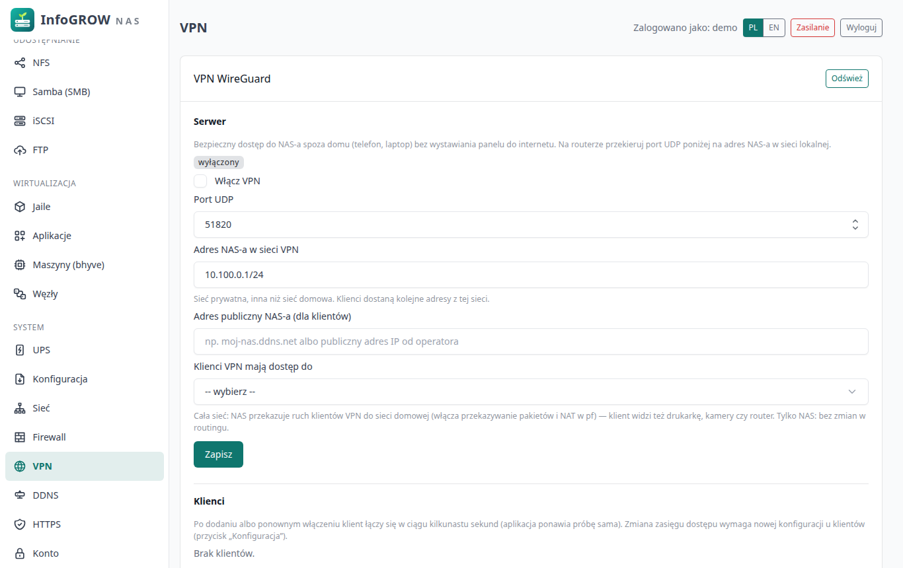Click the Zasilanie power button

[x=812, y=28]
